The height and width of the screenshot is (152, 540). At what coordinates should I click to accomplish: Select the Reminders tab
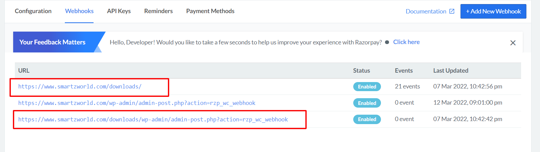[x=158, y=11]
